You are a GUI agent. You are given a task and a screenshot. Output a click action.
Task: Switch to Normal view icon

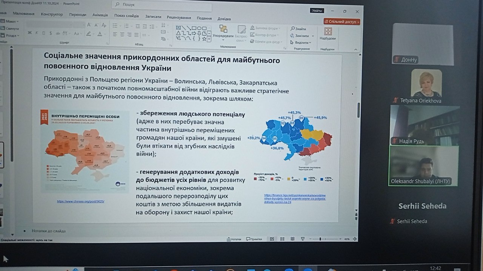272,239
